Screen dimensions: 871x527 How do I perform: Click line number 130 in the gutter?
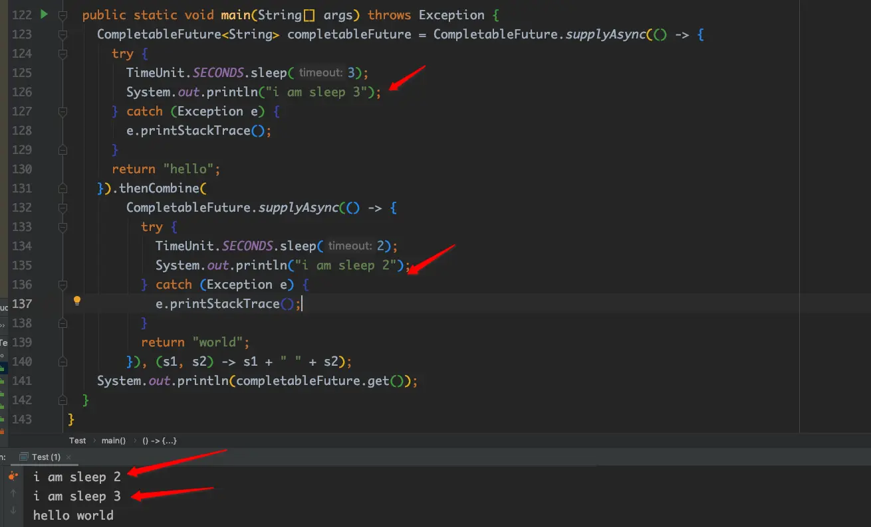point(21,169)
